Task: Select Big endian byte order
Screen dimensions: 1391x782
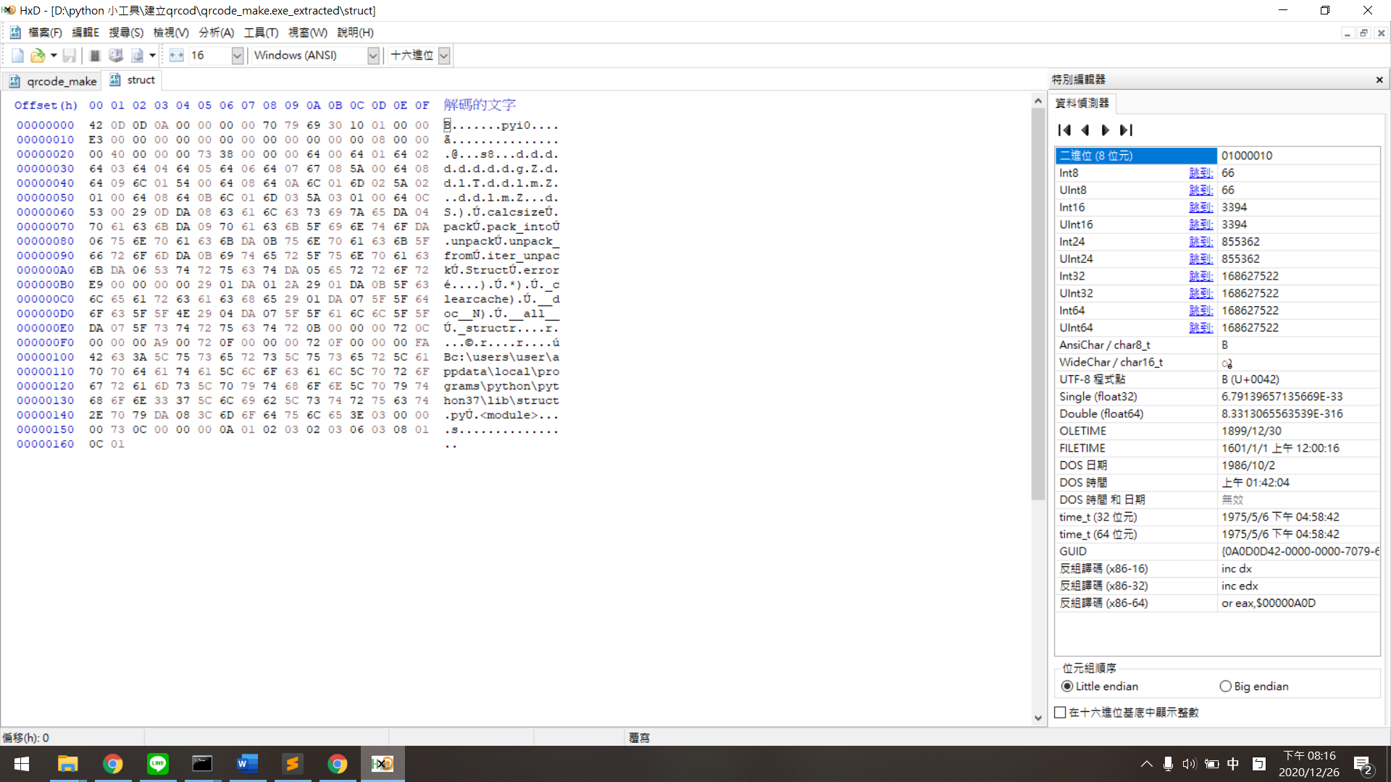Action: (1226, 686)
